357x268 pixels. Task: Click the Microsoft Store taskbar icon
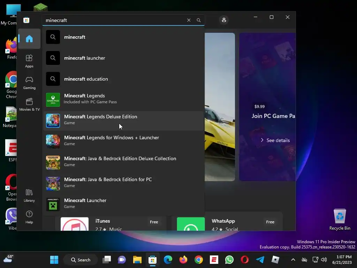pos(153,260)
